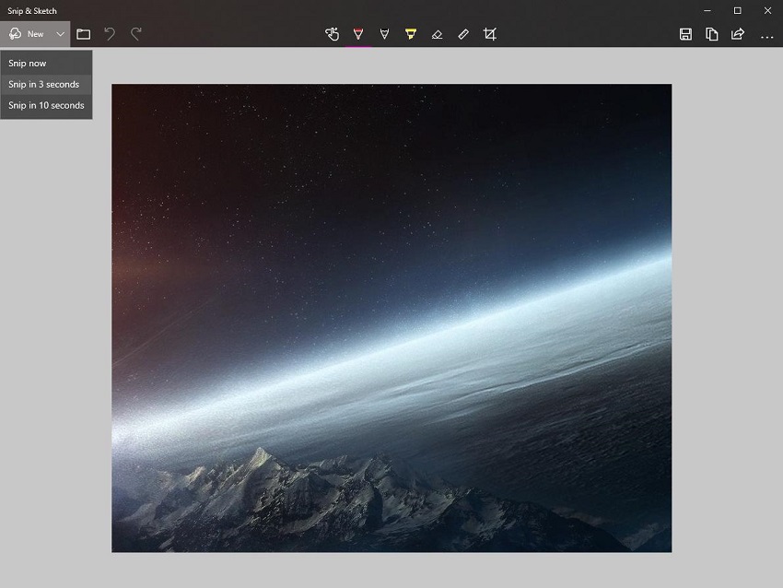This screenshot has width=783, height=588.
Task: Select the Ballpoint pen tool
Action: pyautogui.click(x=358, y=34)
